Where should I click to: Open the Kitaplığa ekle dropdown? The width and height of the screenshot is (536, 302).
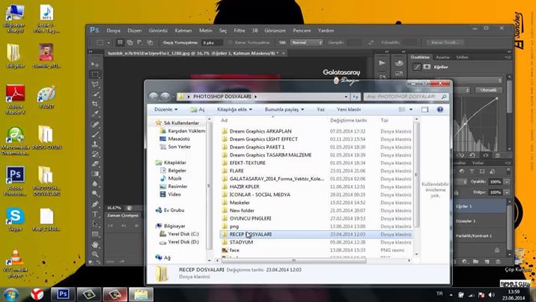(234, 109)
